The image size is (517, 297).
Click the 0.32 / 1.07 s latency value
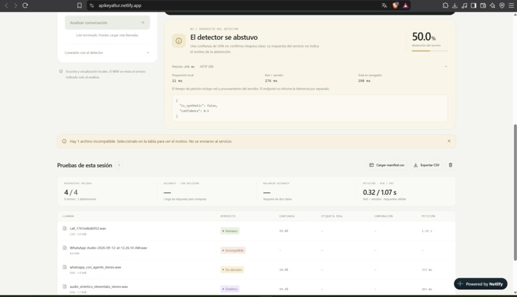(x=380, y=192)
